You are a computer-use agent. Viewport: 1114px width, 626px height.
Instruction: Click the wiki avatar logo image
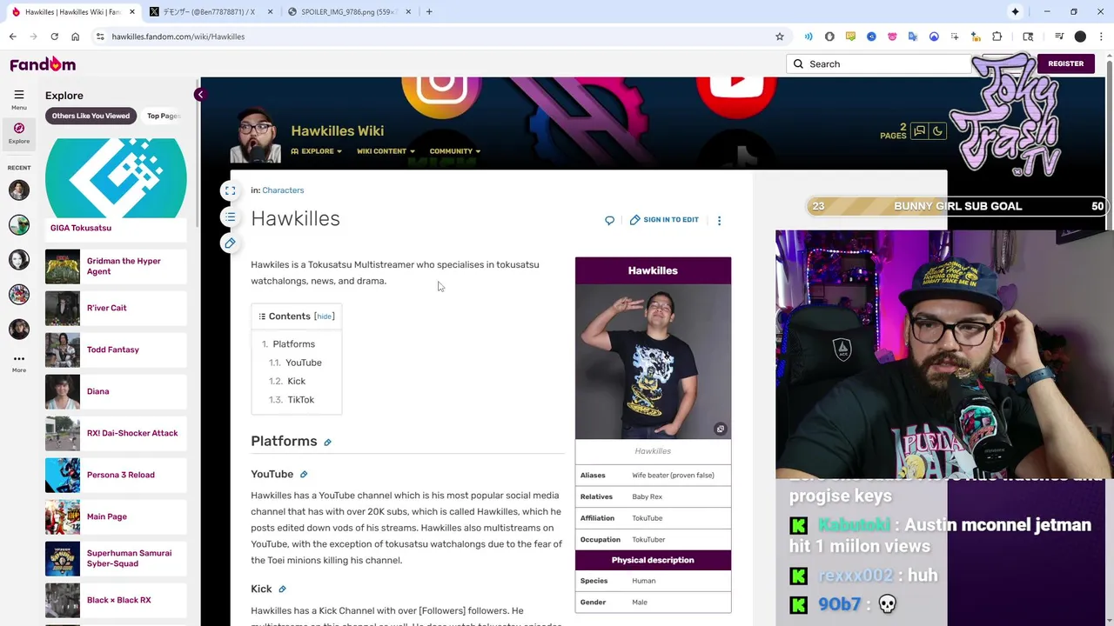(256, 136)
